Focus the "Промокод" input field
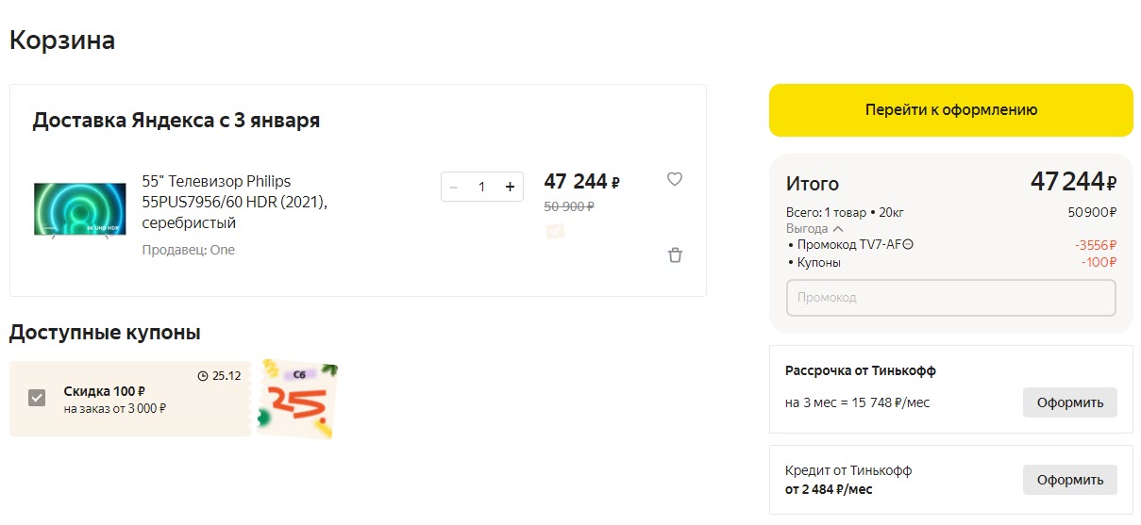 tap(950, 298)
